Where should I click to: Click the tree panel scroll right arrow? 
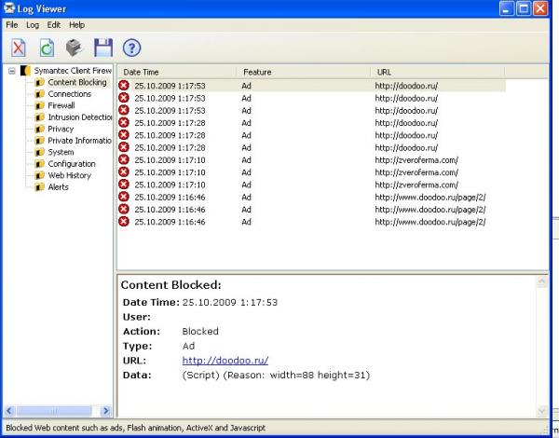[106, 411]
